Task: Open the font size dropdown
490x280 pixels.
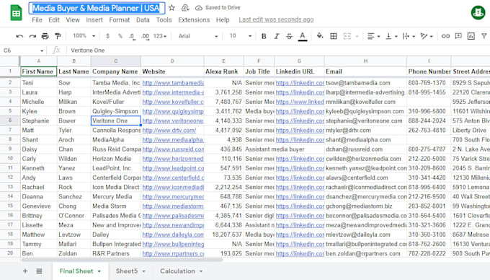Action: click(x=241, y=36)
